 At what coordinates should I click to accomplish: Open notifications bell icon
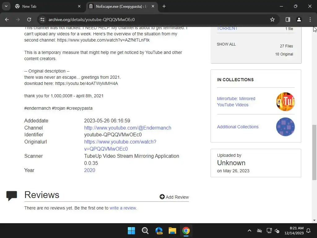(309, 231)
